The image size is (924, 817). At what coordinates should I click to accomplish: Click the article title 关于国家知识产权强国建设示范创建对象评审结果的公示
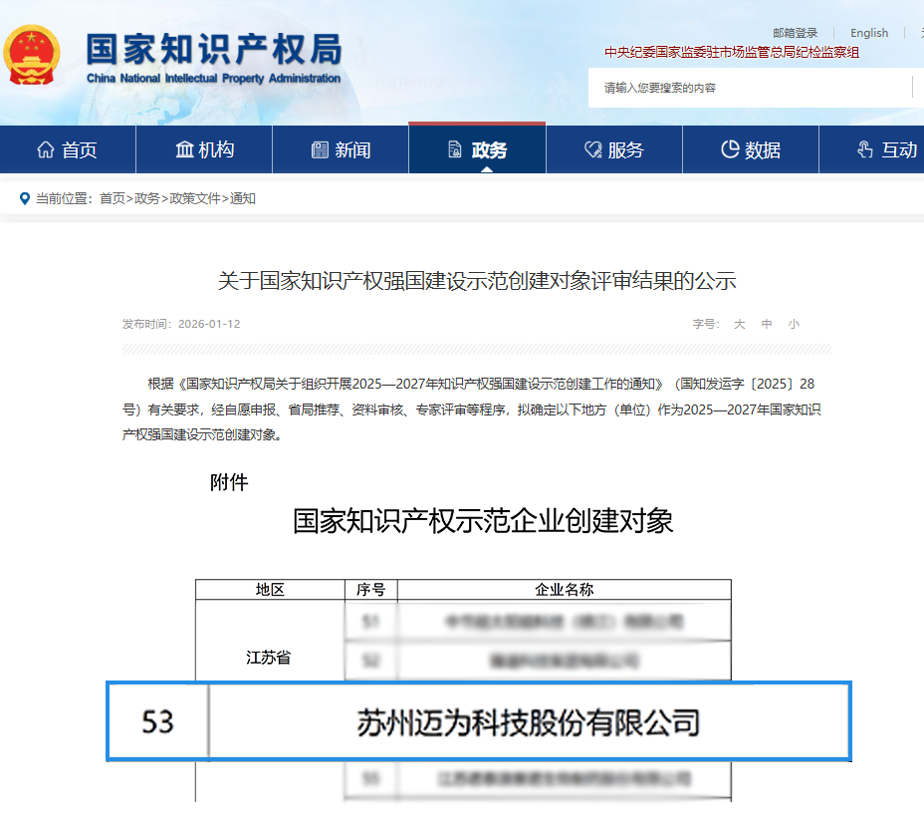click(x=477, y=281)
